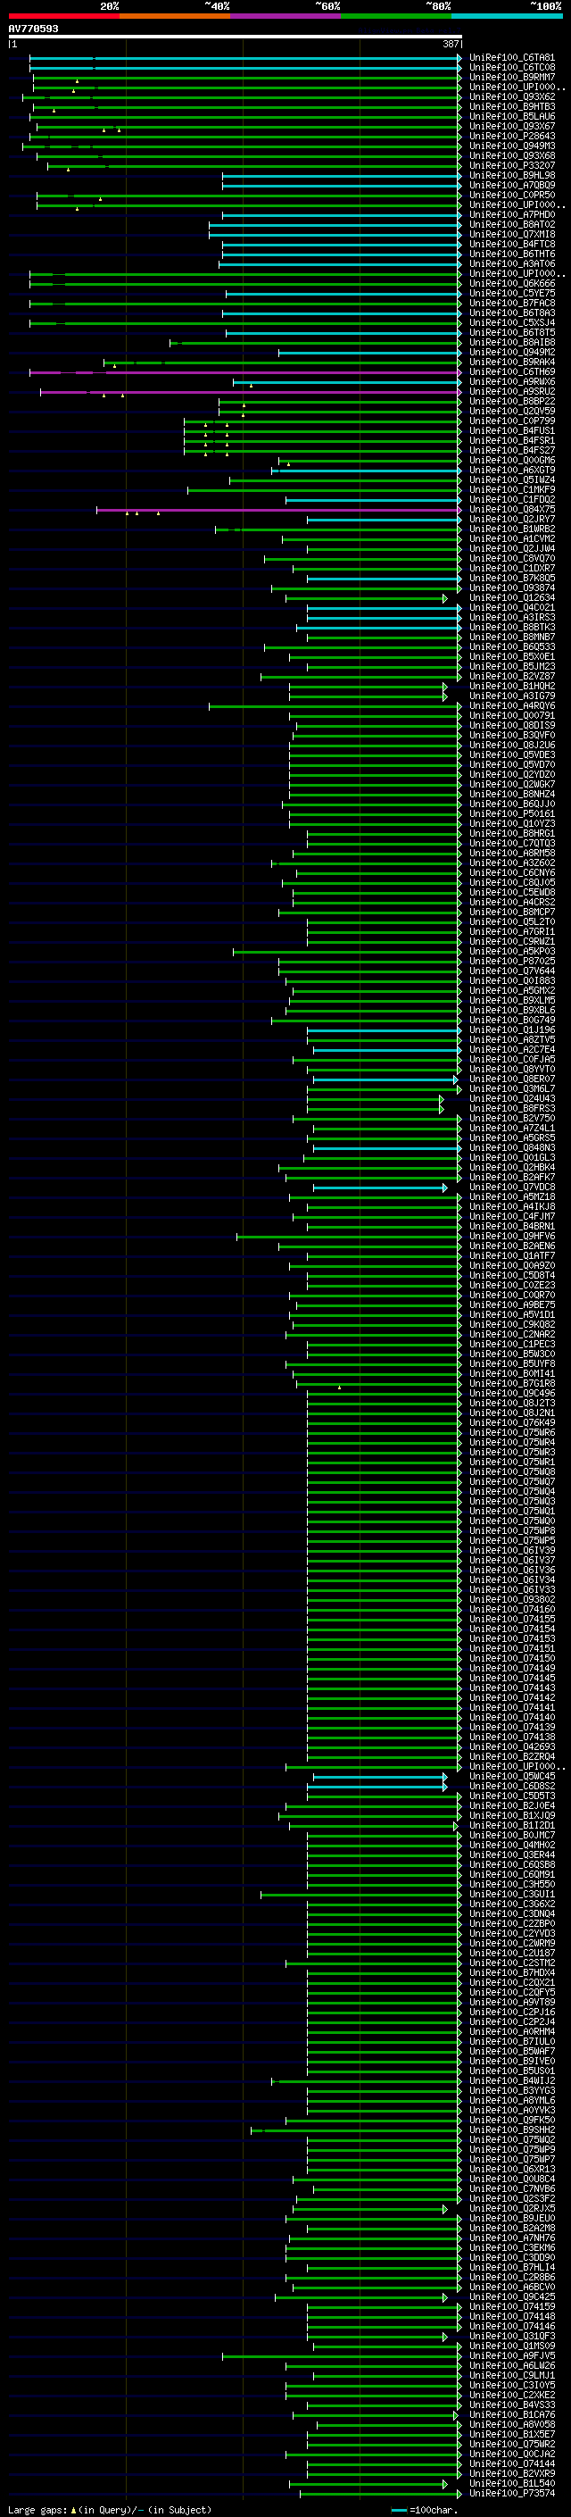This screenshot has height=2517, width=571.
Task: Select the UniRef100_Q5IWZ4 label
Action: [512, 479]
